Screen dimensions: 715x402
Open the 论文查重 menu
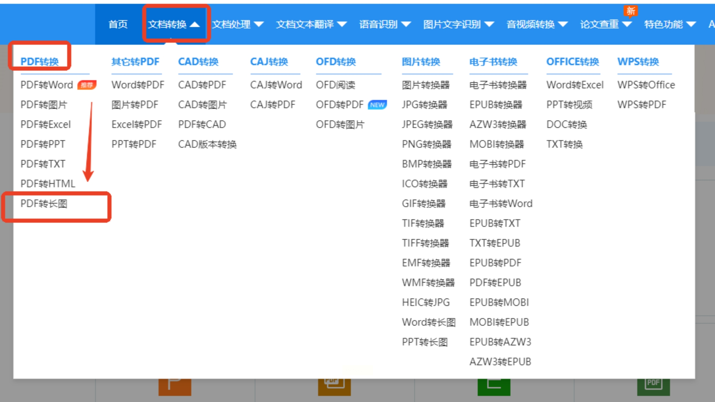606,24
